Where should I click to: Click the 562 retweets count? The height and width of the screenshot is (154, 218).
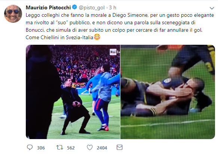pyautogui.click(x=71, y=148)
